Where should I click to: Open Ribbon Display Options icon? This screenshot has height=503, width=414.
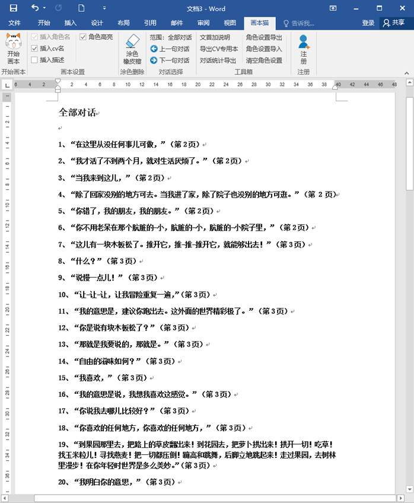(x=333, y=8)
